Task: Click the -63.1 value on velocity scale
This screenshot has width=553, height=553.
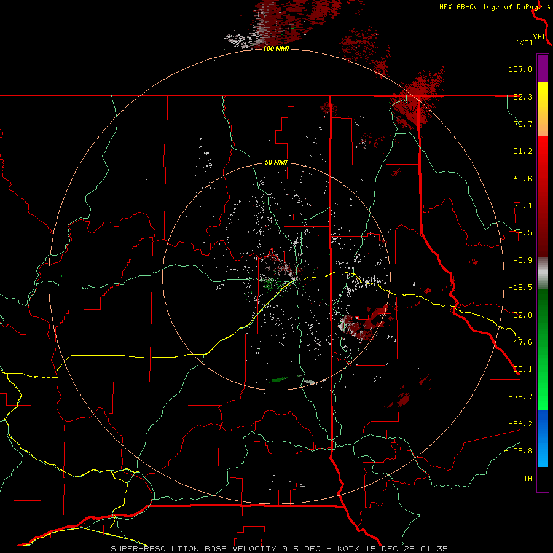Action: (x=520, y=369)
